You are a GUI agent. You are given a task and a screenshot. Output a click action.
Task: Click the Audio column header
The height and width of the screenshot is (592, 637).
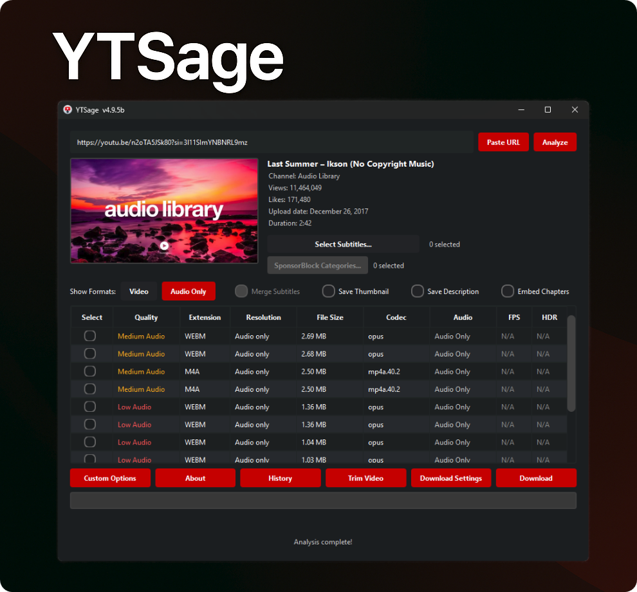[463, 317]
